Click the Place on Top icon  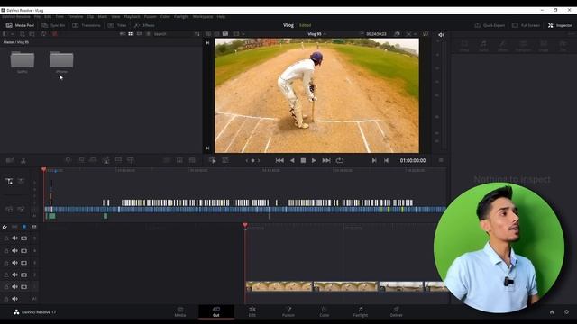pos(118,160)
